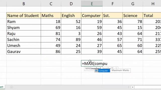Select column D header

click(71, 4)
